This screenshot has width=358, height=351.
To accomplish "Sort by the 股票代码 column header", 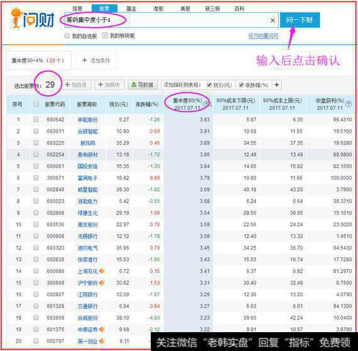I will click(x=55, y=104).
